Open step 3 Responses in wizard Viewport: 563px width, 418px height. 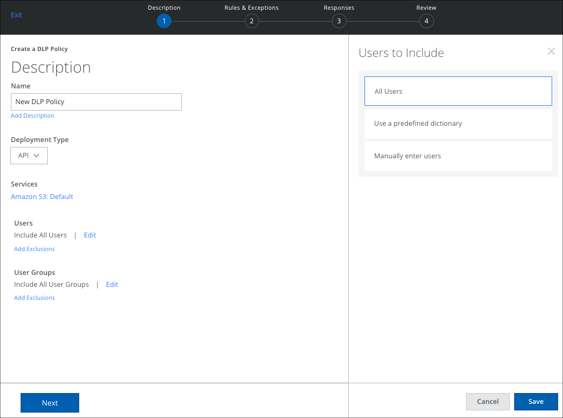(339, 21)
